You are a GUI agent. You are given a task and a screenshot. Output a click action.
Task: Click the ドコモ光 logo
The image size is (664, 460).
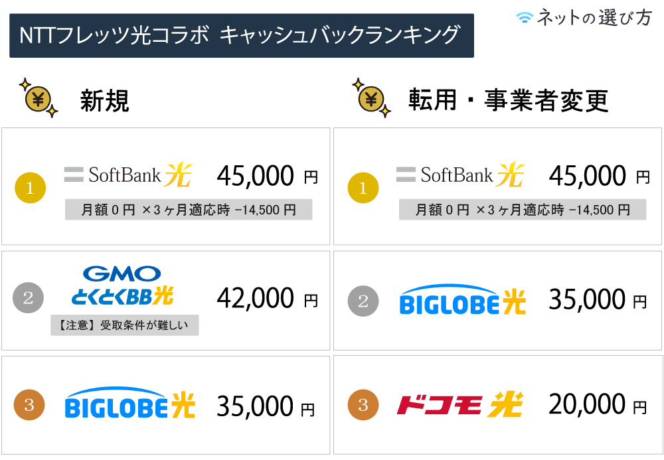tap(460, 404)
